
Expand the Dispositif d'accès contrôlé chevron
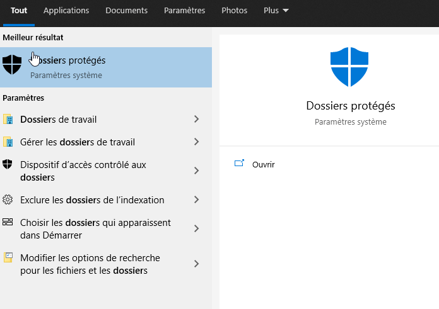(x=196, y=171)
